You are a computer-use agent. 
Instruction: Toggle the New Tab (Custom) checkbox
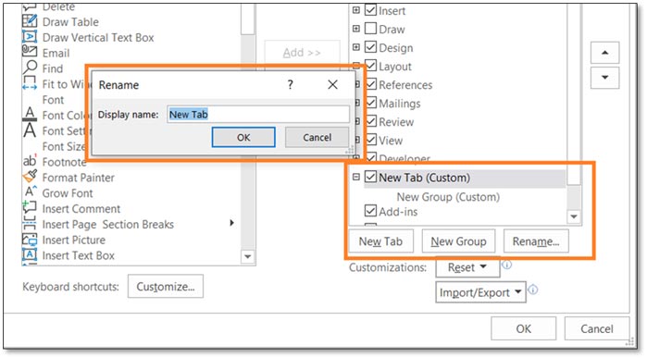(370, 178)
